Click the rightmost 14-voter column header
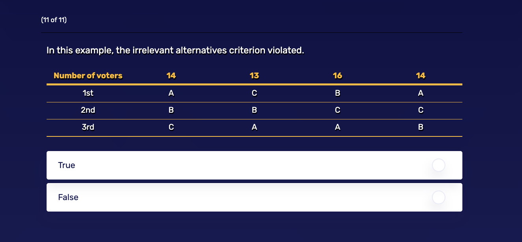 point(421,76)
